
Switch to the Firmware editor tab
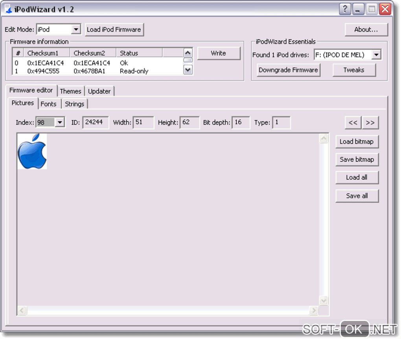[31, 90]
